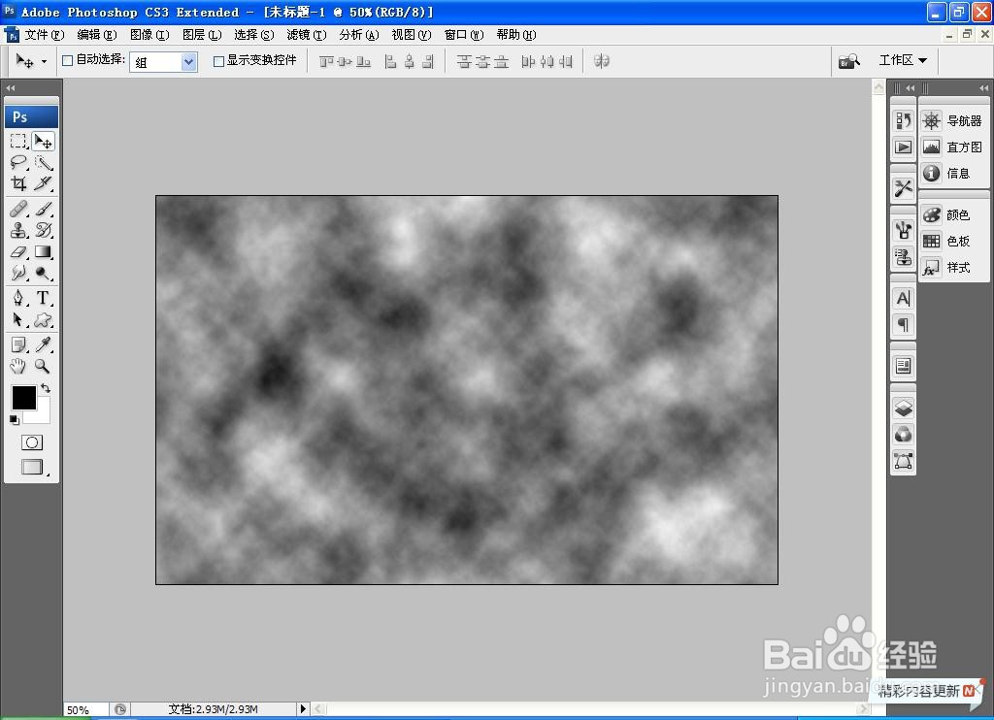
Task: Select the Eraser tool
Action: 18,251
